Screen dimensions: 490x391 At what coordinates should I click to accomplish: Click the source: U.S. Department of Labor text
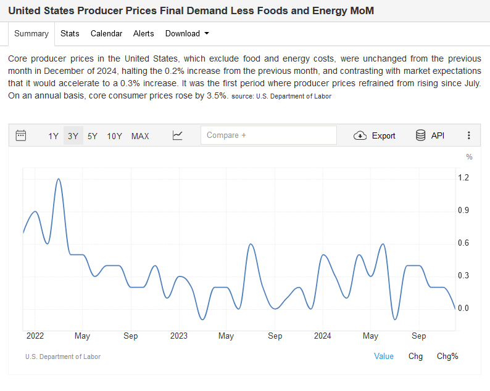click(281, 96)
